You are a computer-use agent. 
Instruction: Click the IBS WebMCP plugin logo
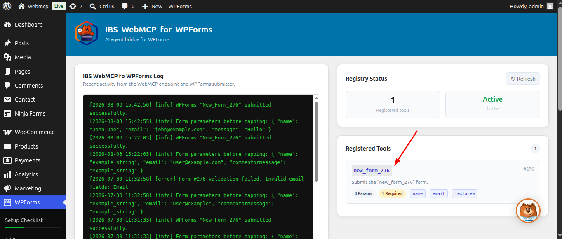(x=87, y=32)
